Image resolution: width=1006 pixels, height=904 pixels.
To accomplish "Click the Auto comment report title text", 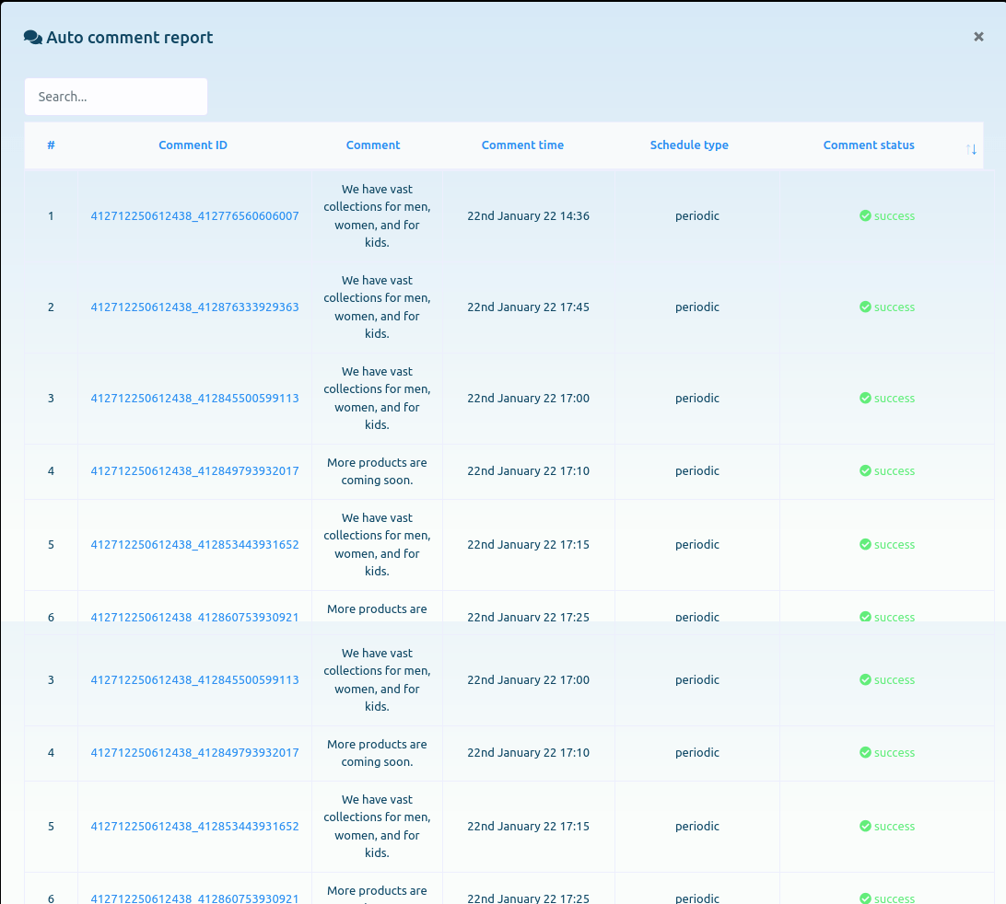I will click(130, 38).
